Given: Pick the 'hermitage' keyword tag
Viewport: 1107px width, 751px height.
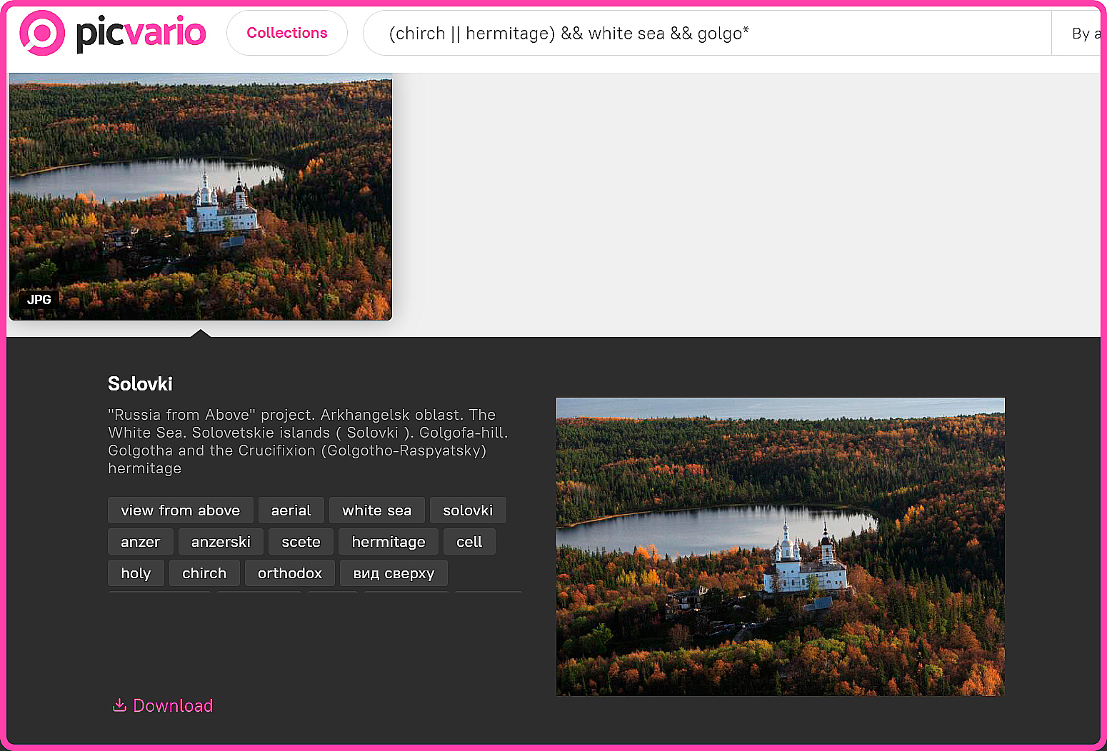Looking at the screenshot, I should coord(389,542).
